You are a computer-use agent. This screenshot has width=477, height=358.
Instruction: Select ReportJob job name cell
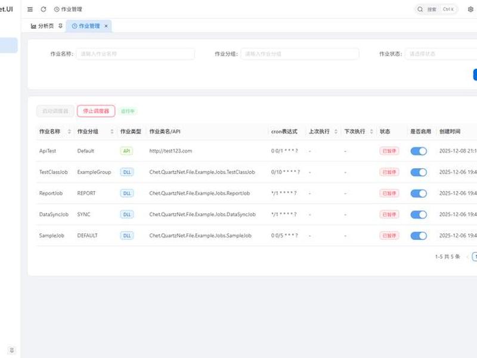[51, 193]
